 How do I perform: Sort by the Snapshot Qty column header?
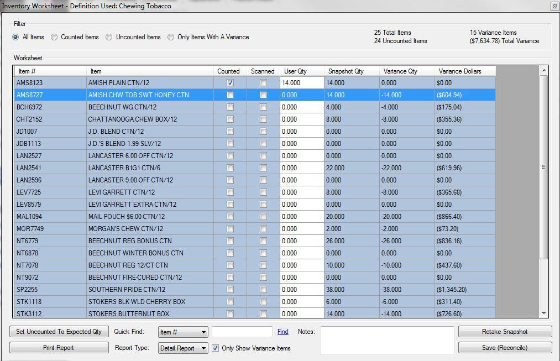(x=352, y=71)
